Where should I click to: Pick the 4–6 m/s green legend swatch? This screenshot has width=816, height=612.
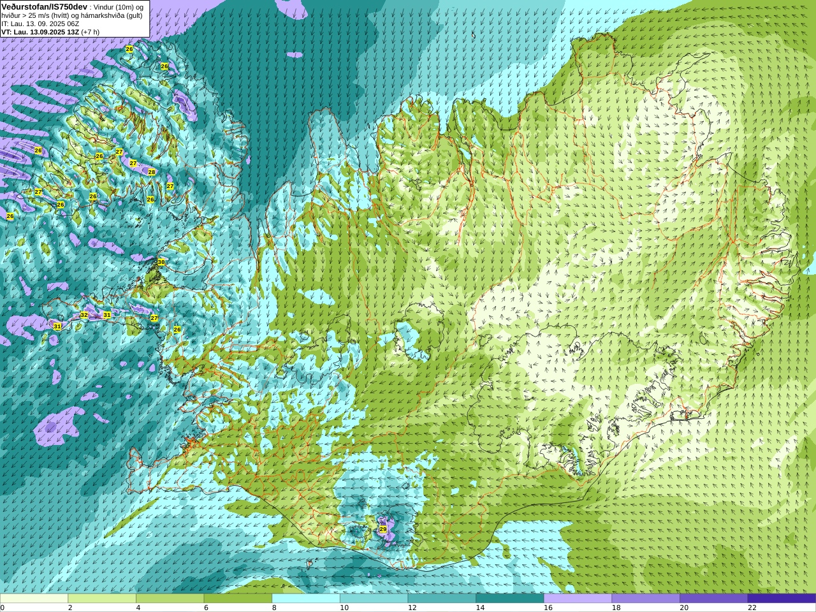point(170,599)
